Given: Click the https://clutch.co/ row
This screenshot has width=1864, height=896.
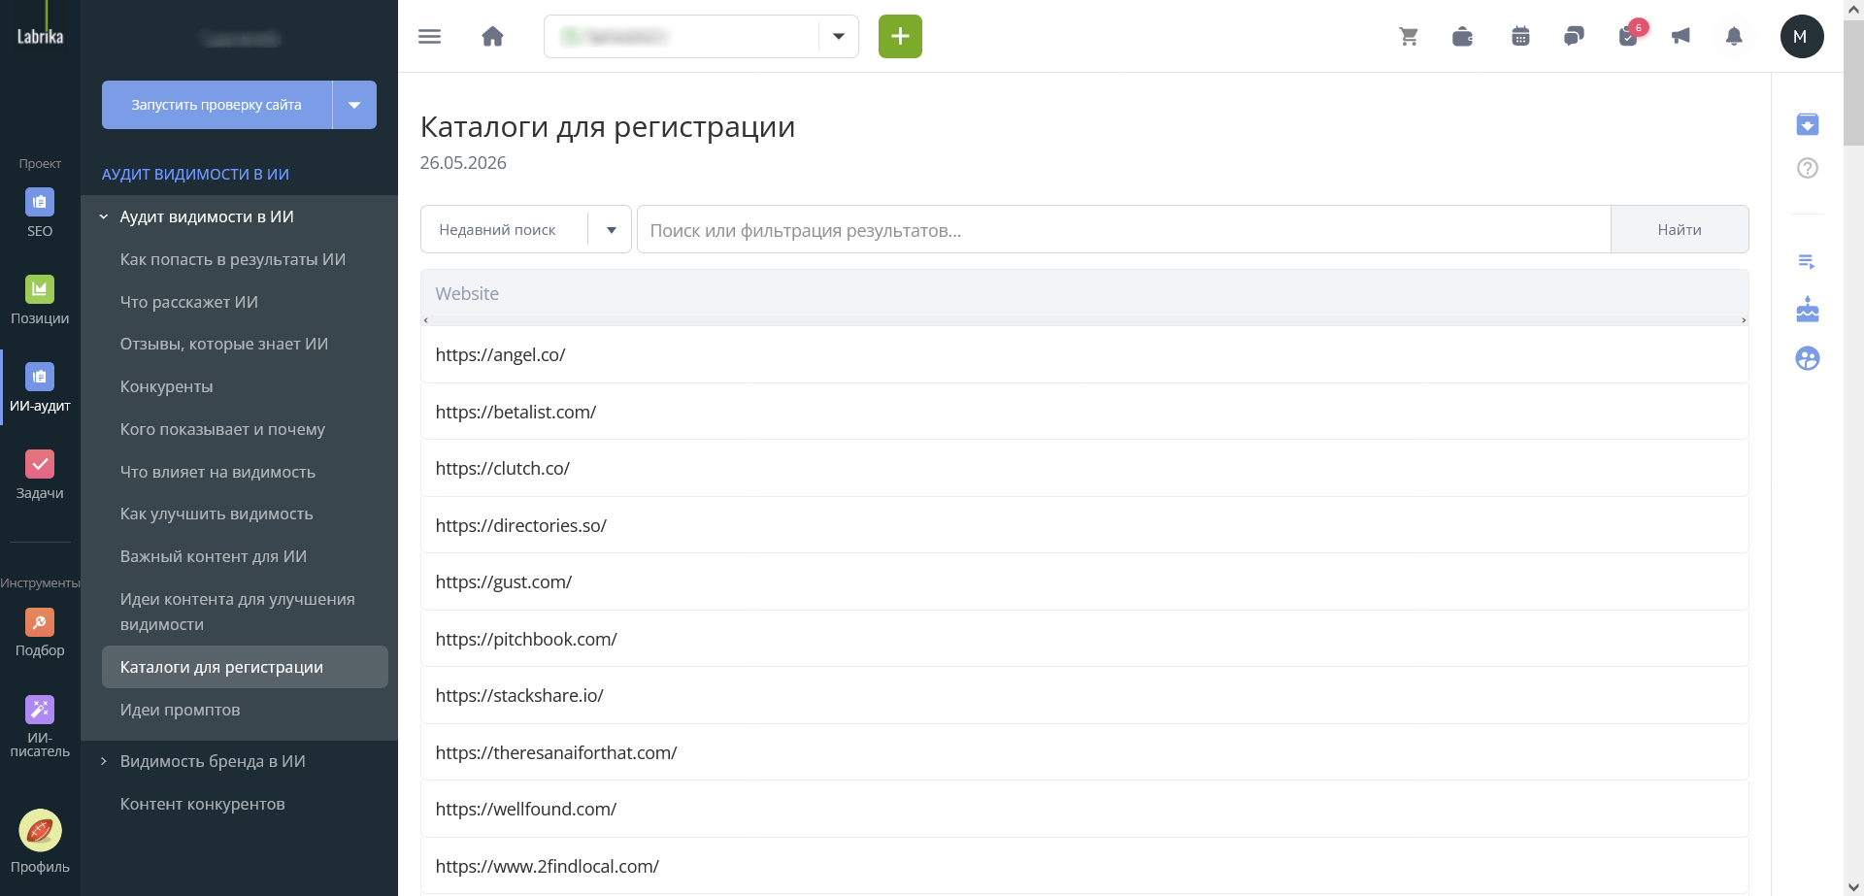Looking at the screenshot, I should [x=1084, y=468].
